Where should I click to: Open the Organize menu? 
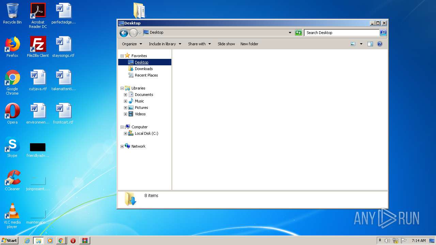pos(132,44)
